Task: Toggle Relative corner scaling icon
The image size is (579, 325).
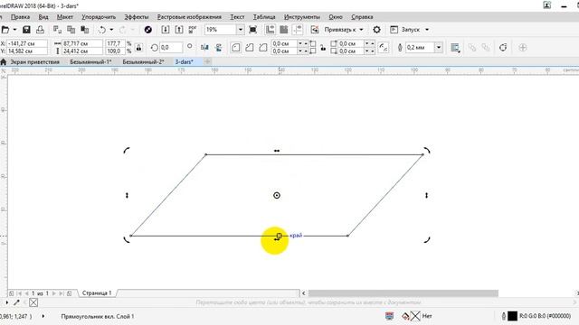Action: tap(384, 48)
